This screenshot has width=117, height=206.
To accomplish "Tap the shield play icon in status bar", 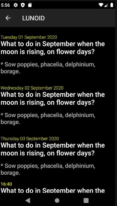I will 23,5.
